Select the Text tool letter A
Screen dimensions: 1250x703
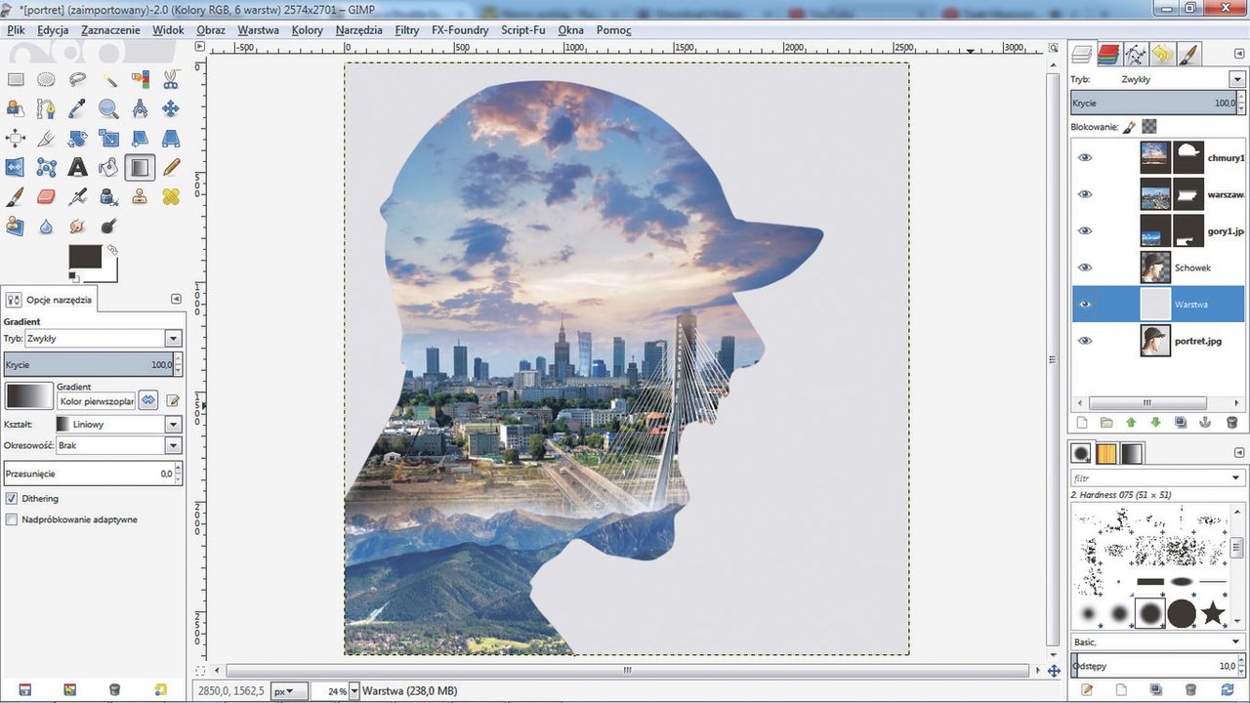77,168
